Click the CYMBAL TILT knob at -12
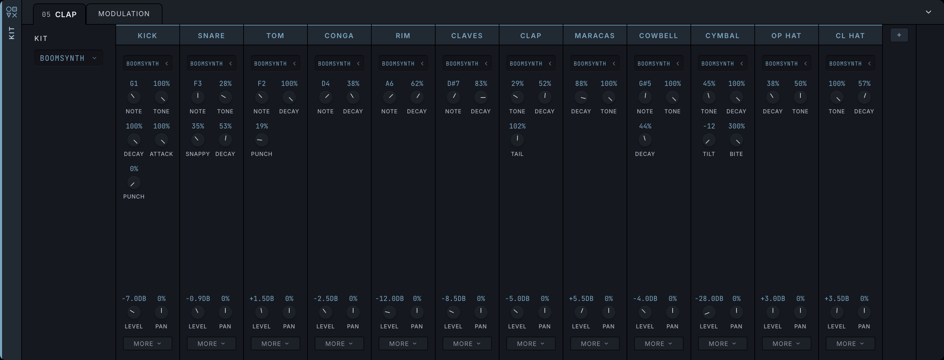The height and width of the screenshot is (360, 944). tap(709, 140)
